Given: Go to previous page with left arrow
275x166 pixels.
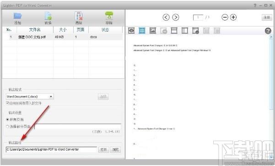Looking at the screenshot, I should (x=166, y=17).
